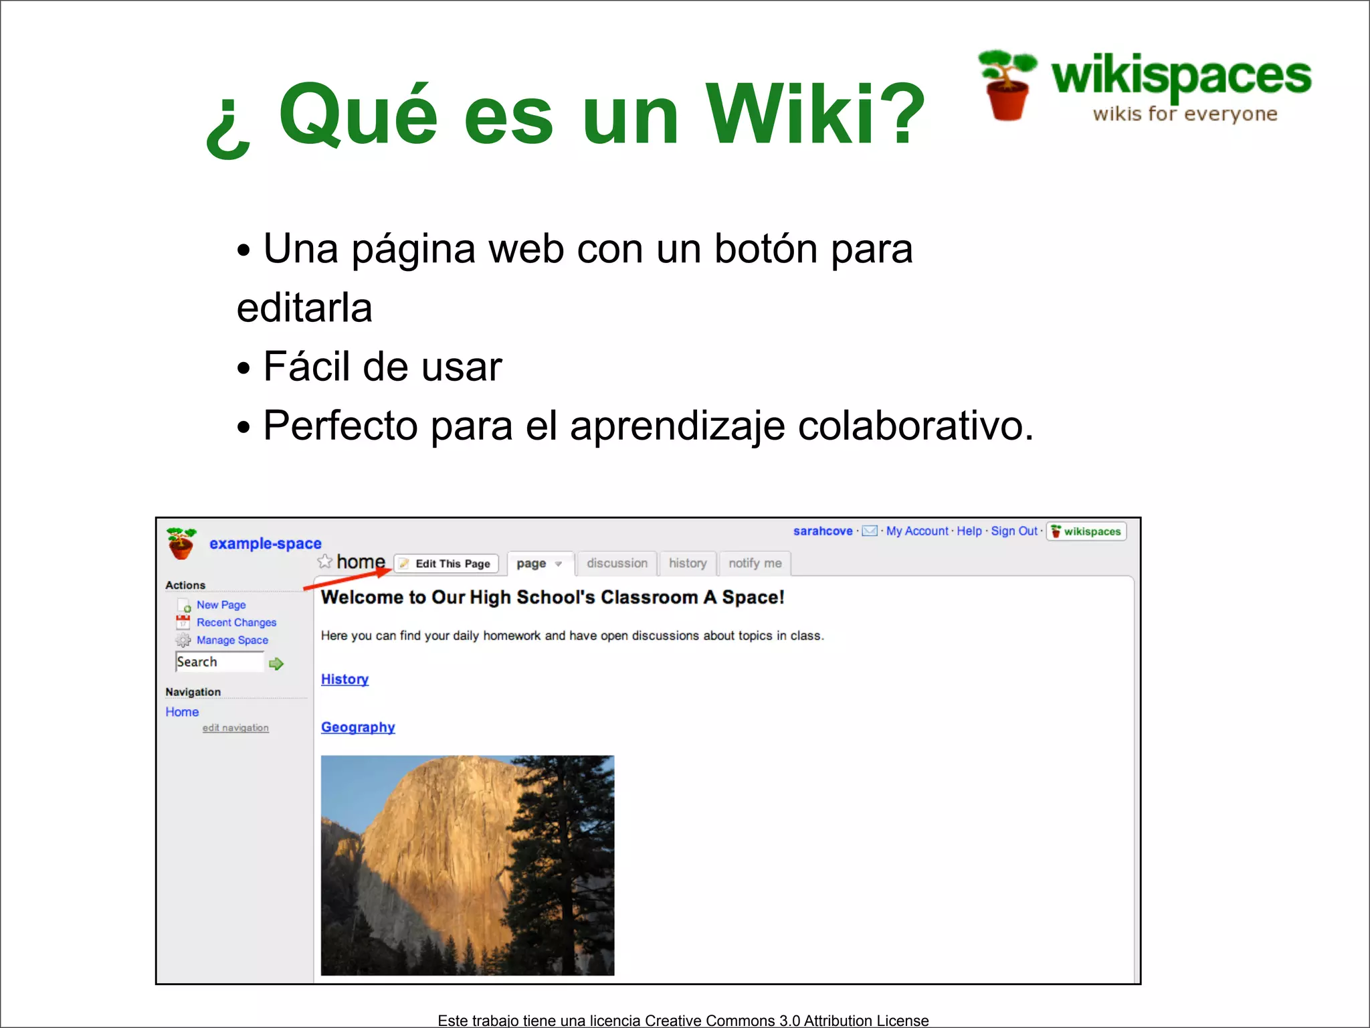Click the mail envelope icon near sarahcove

point(869,531)
